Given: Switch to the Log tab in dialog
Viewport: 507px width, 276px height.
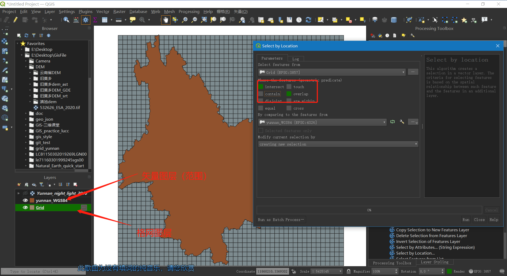Looking at the screenshot, I should point(296,59).
